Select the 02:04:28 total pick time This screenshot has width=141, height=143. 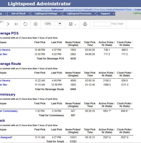tap(90, 50)
